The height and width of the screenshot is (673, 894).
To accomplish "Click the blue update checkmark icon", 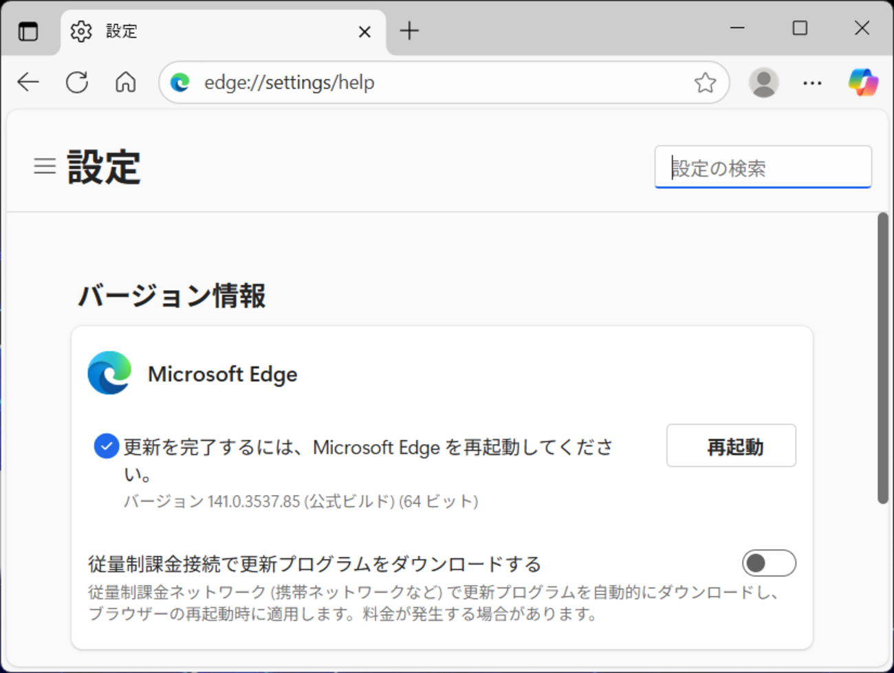I will click(x=106, y=446).
